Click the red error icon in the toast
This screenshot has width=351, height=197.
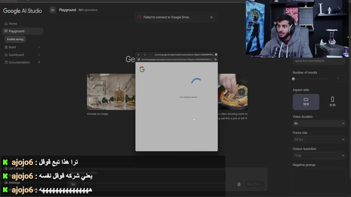point(139,17)
